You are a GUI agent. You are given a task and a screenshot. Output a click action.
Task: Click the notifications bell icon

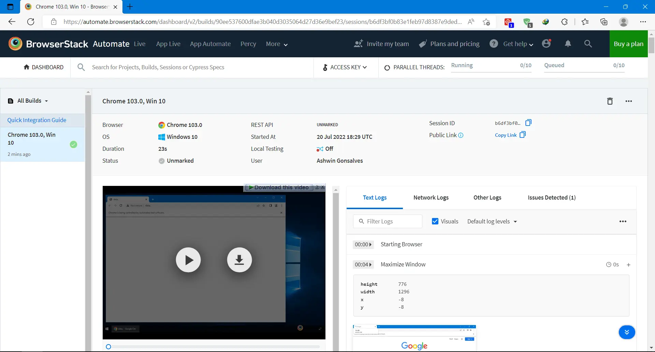568,44
